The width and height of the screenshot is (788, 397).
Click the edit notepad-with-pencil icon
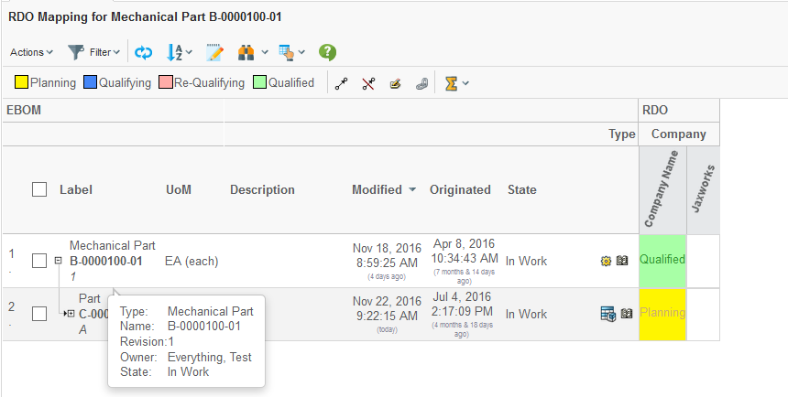tap(215, 52)
